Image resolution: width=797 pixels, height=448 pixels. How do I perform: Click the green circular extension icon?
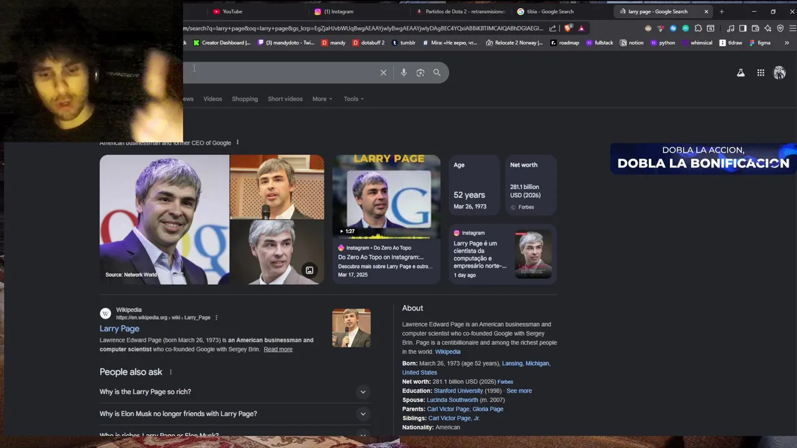tap(686, 28)
